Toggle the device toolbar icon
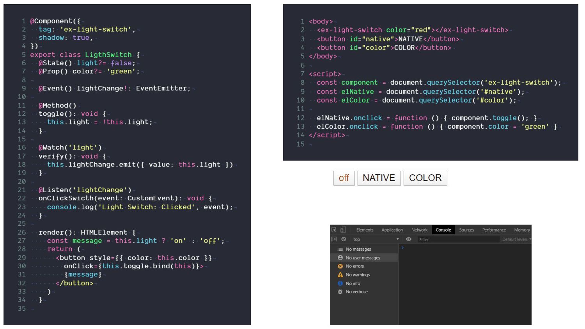The image size is (585, 329). [343, 230]
